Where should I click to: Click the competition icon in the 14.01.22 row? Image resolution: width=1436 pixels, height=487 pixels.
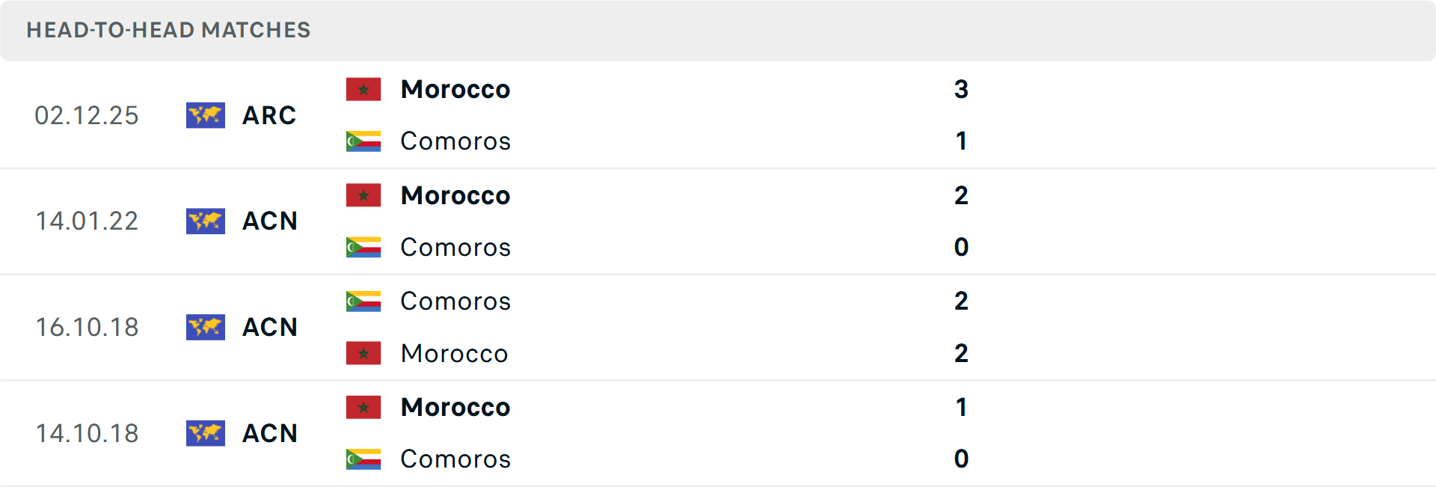(x=206, y=221)
